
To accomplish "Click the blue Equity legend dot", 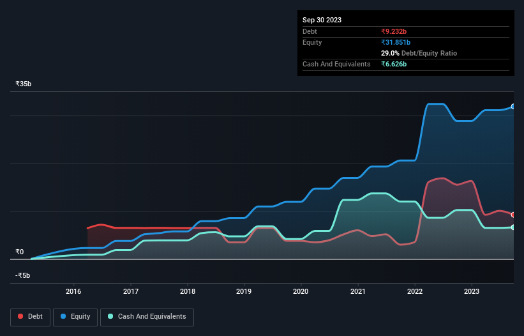I will coord(63,316).
